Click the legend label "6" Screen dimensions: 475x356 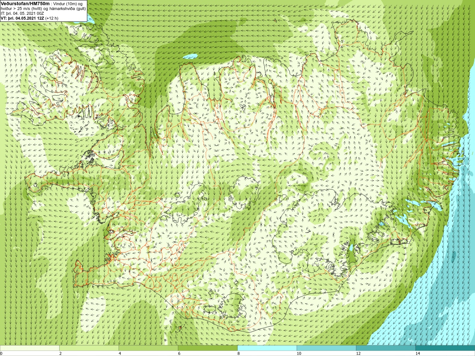click(179, 353)
